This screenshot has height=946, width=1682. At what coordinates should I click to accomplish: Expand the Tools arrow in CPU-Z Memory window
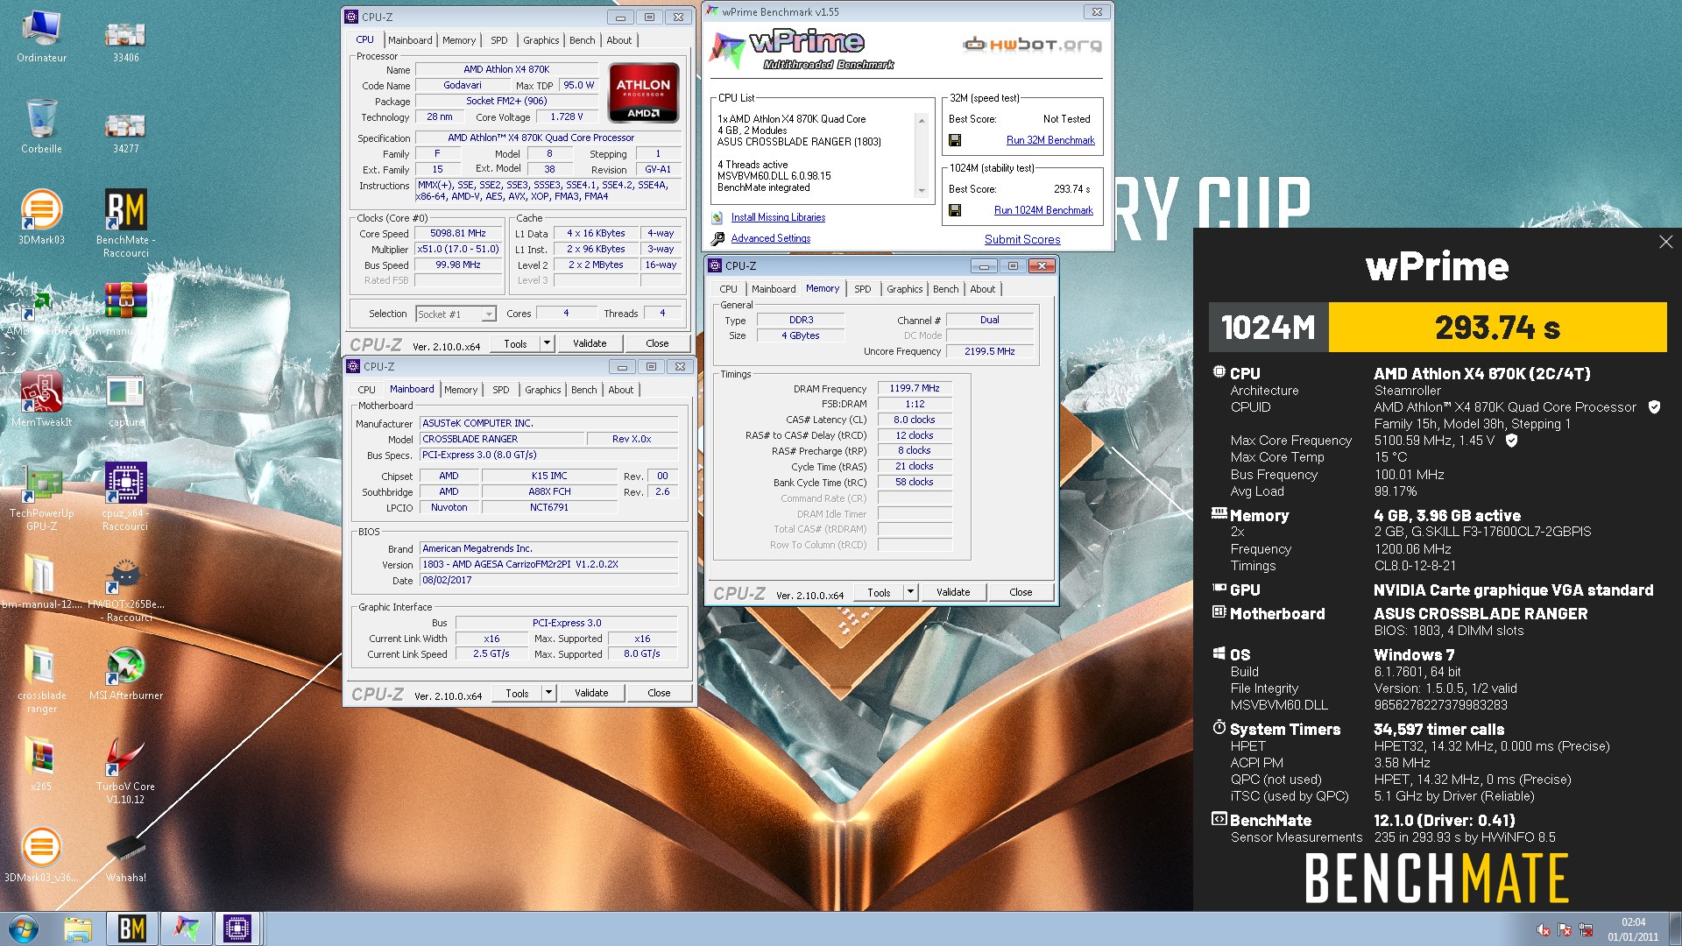point(911,592)
